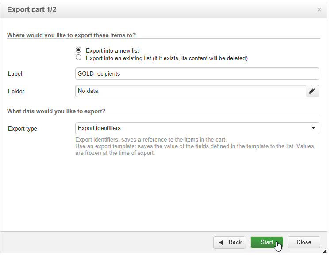Click the left arrow icon on Back

(221, 242)
